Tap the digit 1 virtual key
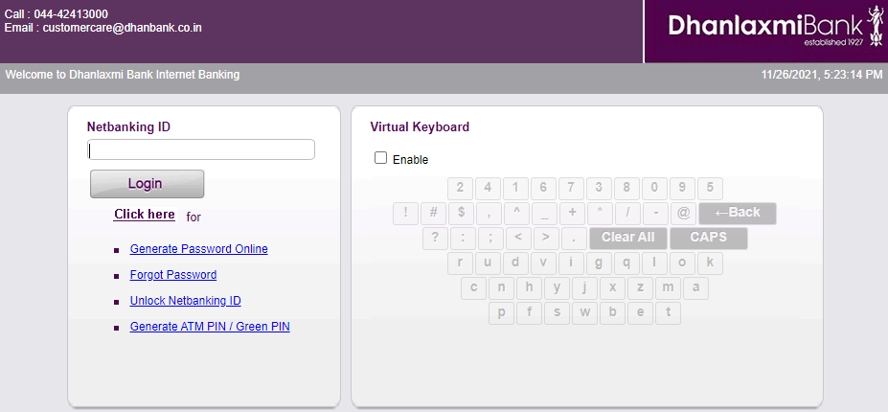Viewport: 888px width, 412px height. [x=515, y=189]
